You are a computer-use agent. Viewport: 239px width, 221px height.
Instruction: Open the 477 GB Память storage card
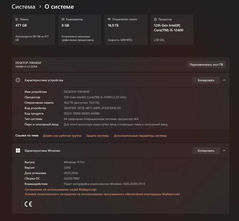pos(33,30)
